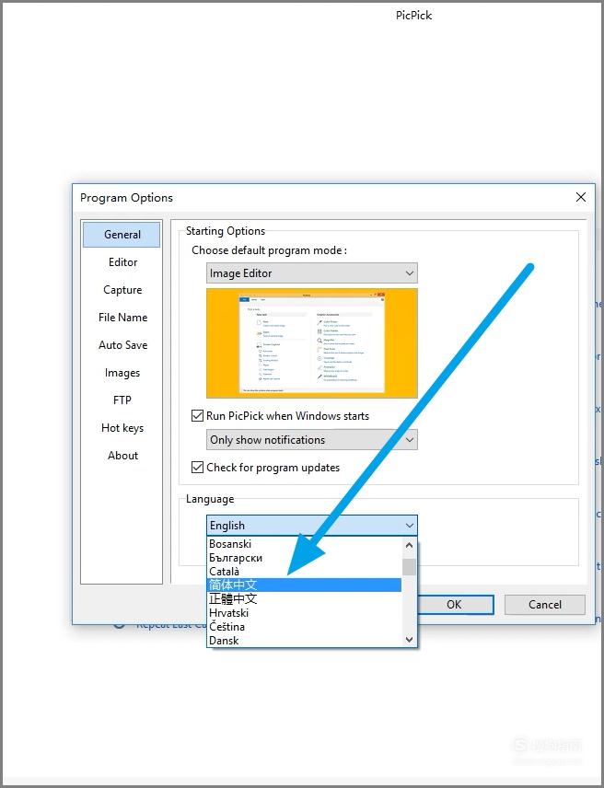This screenshot has height=788, width=604.
Task: Collapse the English language combo box
Action: pos(311,526)
